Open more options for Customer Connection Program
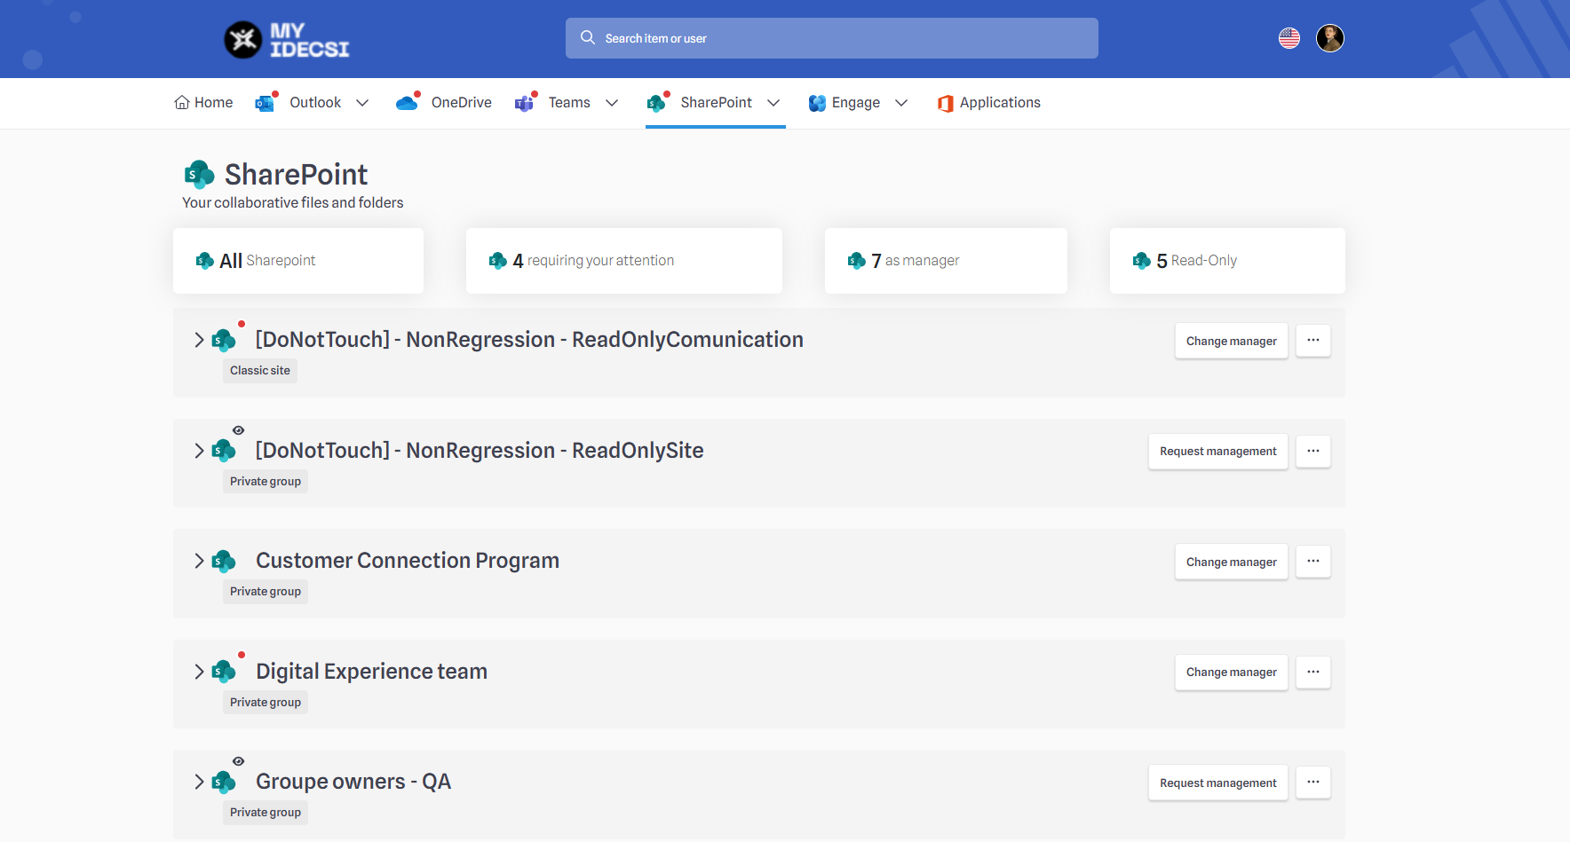The height and width of the screenshot is (842, 1570). click(1312, 562)
